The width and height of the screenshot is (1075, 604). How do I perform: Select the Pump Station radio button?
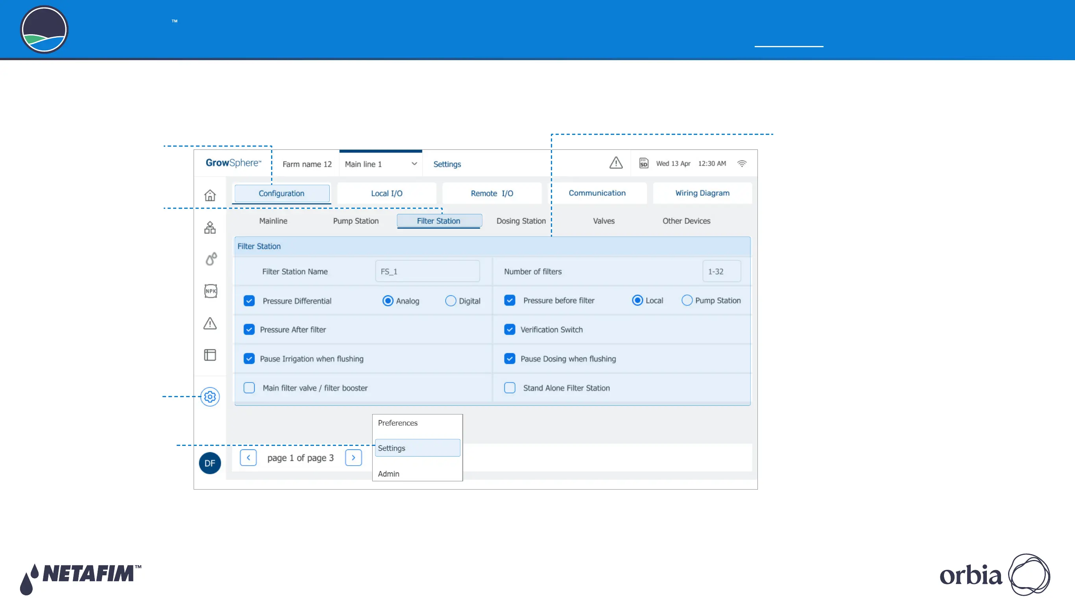(x=687, y=300)
